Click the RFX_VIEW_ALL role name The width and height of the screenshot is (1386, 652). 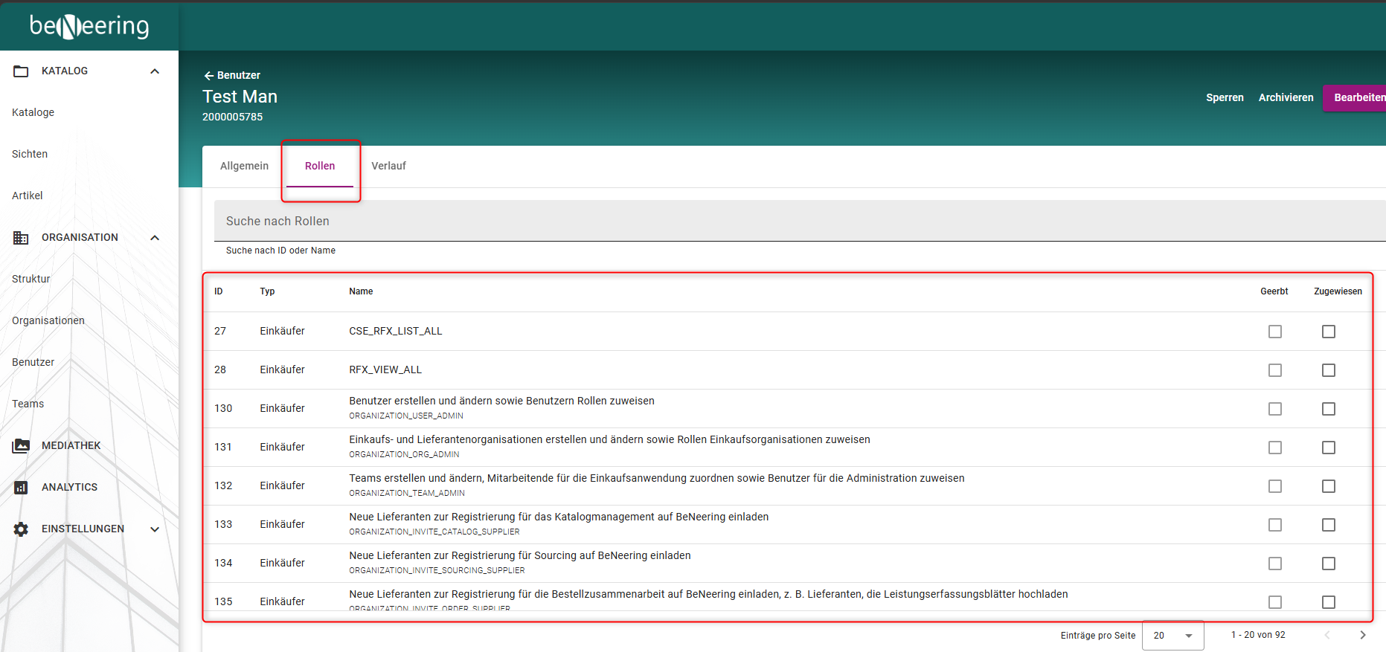point(385,369)
